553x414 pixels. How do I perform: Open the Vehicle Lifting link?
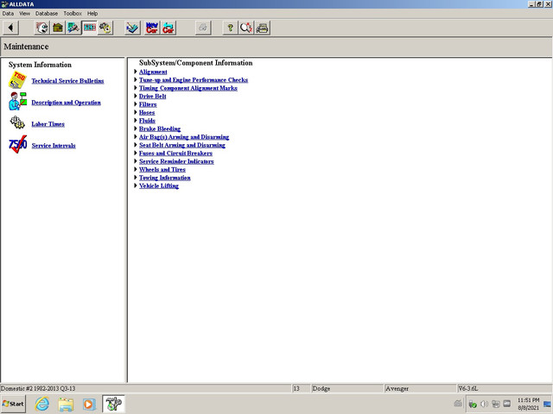click(x=159, y=186)
